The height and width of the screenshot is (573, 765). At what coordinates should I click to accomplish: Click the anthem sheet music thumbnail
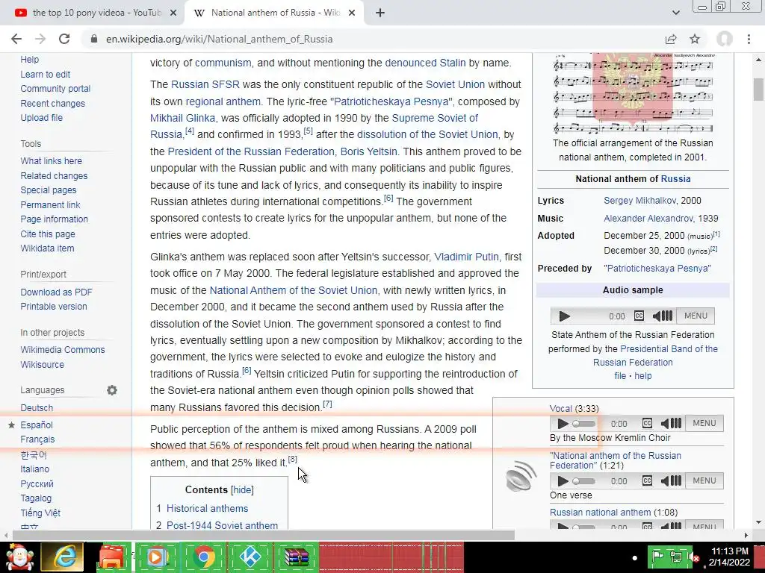(x=633, y=93)
